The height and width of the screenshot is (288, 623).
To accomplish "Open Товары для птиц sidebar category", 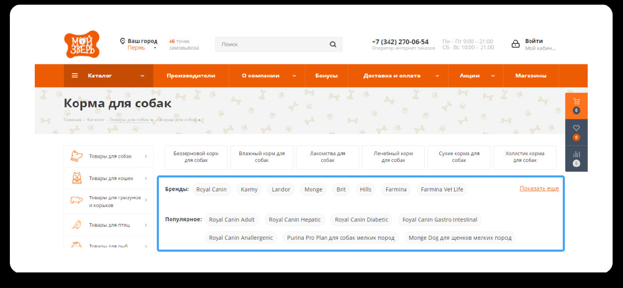I will click(109, 225).
